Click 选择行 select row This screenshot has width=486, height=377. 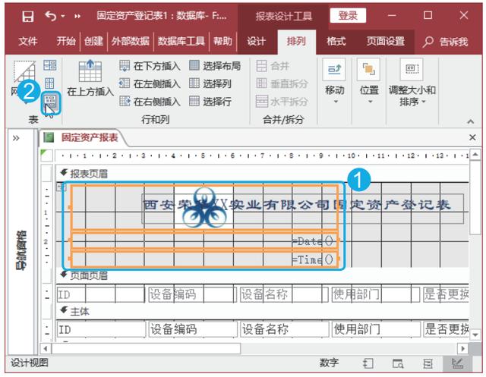point(210,101)
